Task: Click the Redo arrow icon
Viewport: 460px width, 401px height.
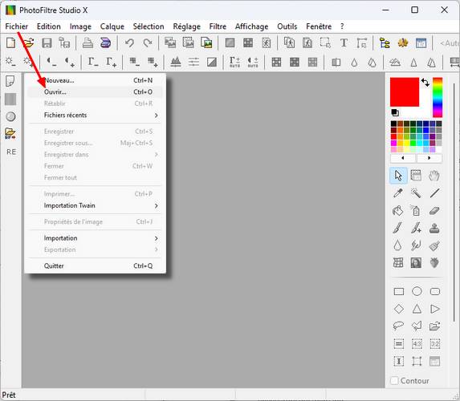Action: 148,43
